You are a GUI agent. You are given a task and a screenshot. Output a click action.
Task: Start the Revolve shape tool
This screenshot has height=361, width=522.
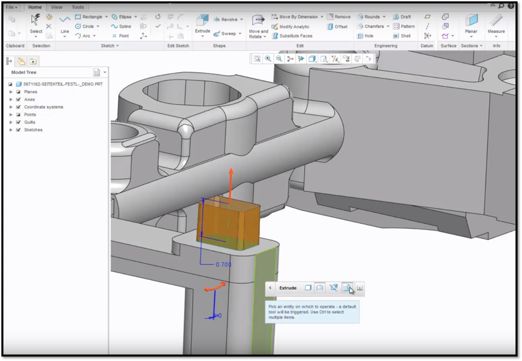[x=225, y=19]
